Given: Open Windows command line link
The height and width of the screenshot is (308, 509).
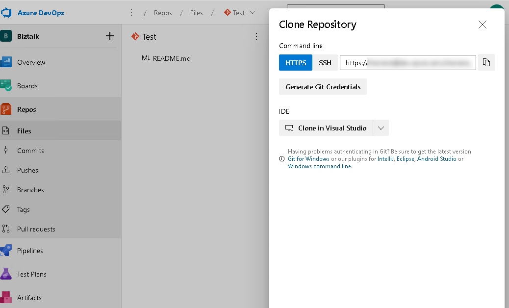Looking at the screenshot, I should (319, 166).
